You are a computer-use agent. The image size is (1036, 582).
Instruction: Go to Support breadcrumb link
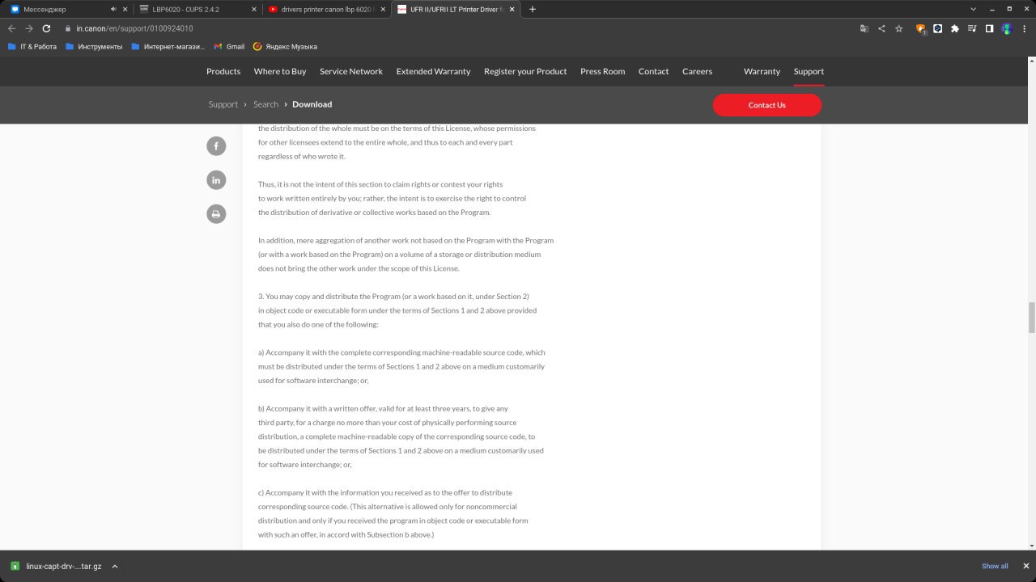point(223,104)
